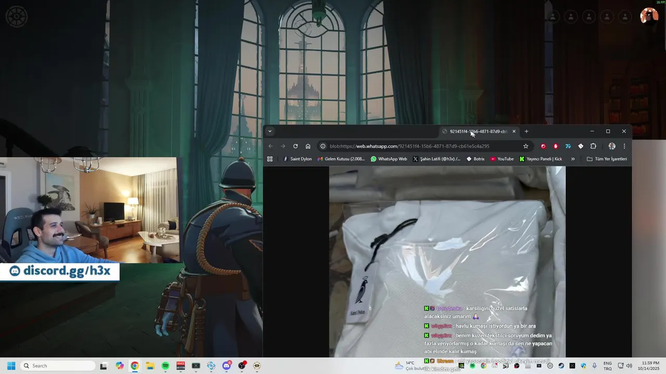Open the bookmarks apps grid icon
Viewport: 666px width, 374px height.
[x=270, y=159]
